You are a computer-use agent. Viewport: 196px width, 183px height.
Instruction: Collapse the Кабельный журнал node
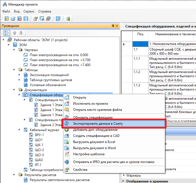19,130
